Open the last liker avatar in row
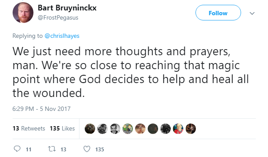Viewport: 268px width, 157px height. [191, 129]
